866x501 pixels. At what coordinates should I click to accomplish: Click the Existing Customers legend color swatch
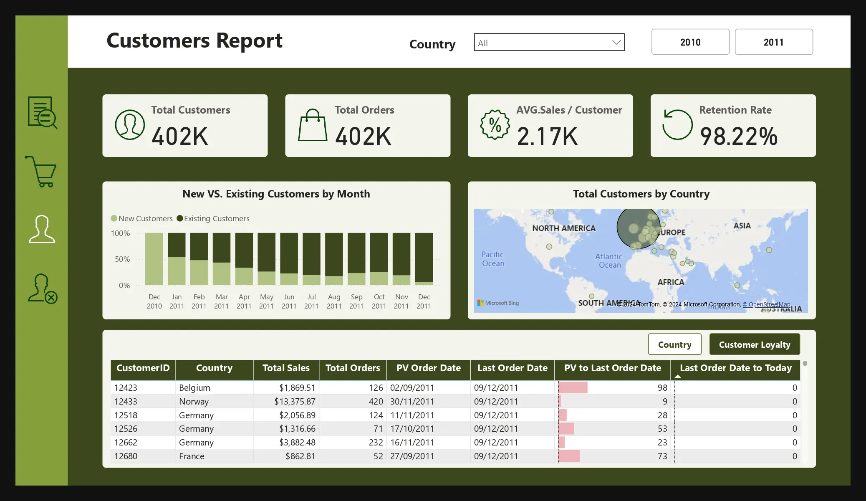coord(180,218)
